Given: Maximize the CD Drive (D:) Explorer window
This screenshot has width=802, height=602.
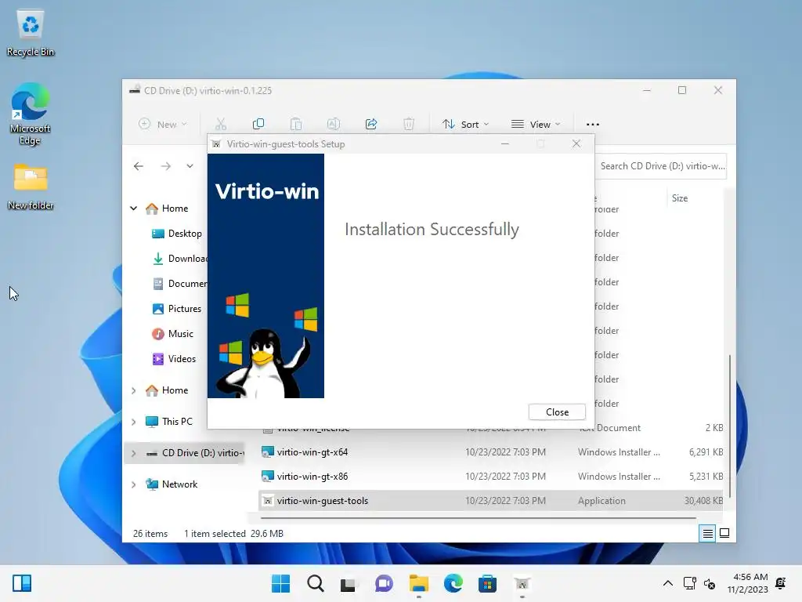Looking at the screenshot, I should click(x=682, y=91).
